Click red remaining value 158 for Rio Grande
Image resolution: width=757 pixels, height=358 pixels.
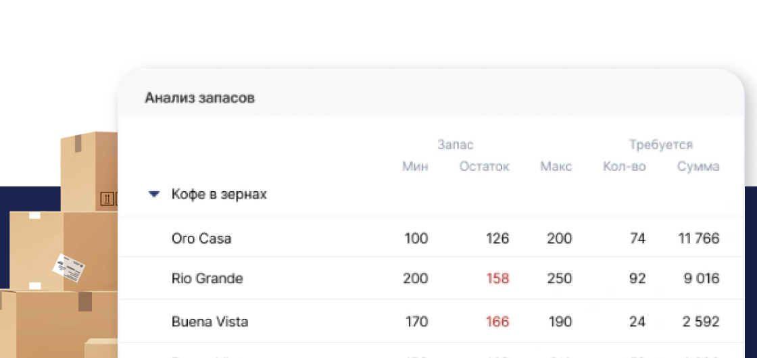tap(497, 278)
